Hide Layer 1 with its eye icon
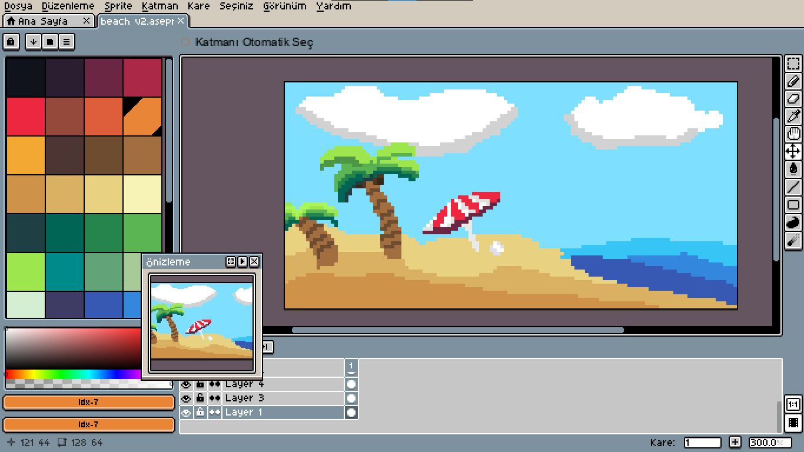Image resolution: width=804 pixels, height=452 pixels. (186, 413)
